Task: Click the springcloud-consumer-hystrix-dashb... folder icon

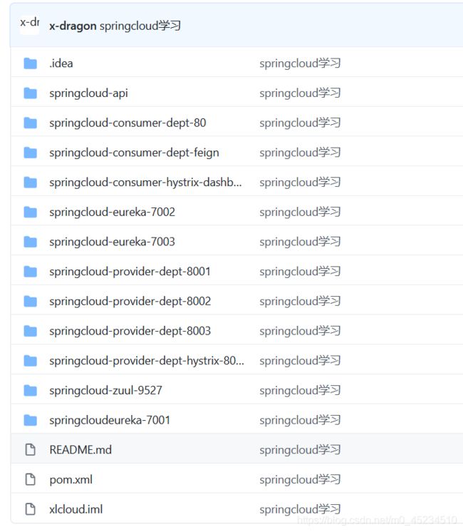Action: coord(31,183)
